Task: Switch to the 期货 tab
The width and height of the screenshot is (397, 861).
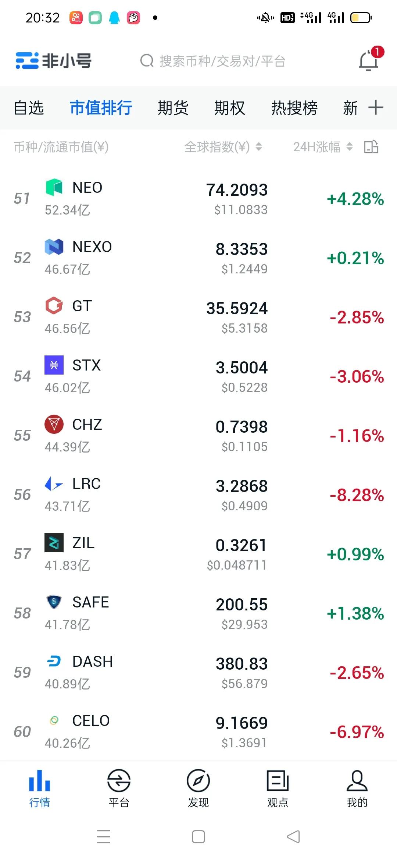Action: pyautogui.click(x=173, y=108)
